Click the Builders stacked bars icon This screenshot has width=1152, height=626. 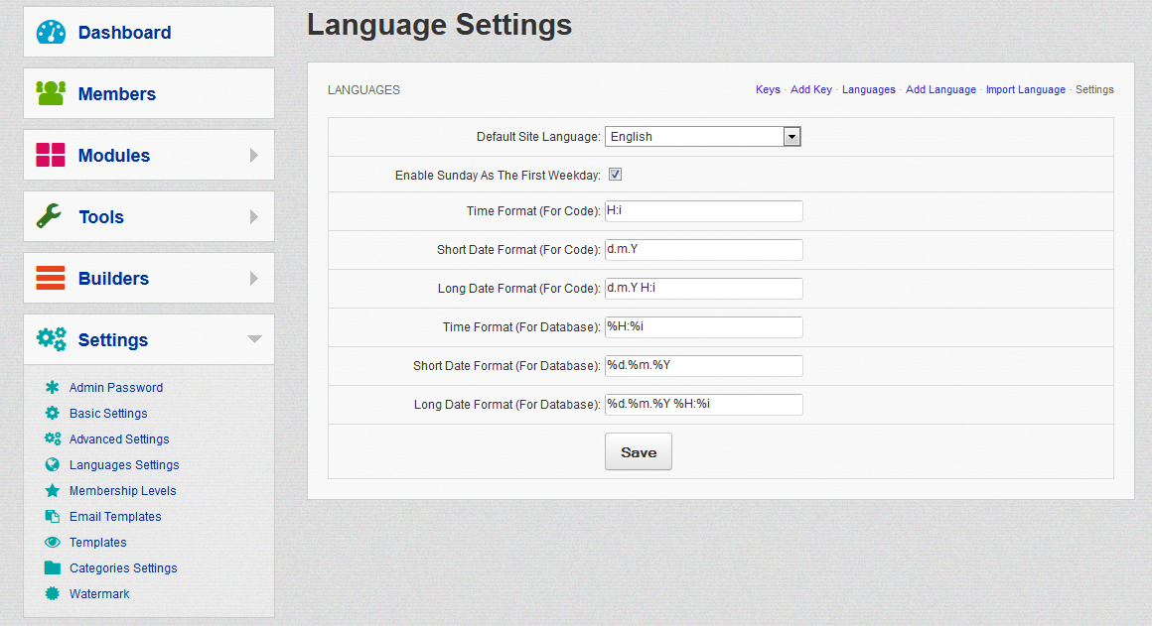pos(51,278)
